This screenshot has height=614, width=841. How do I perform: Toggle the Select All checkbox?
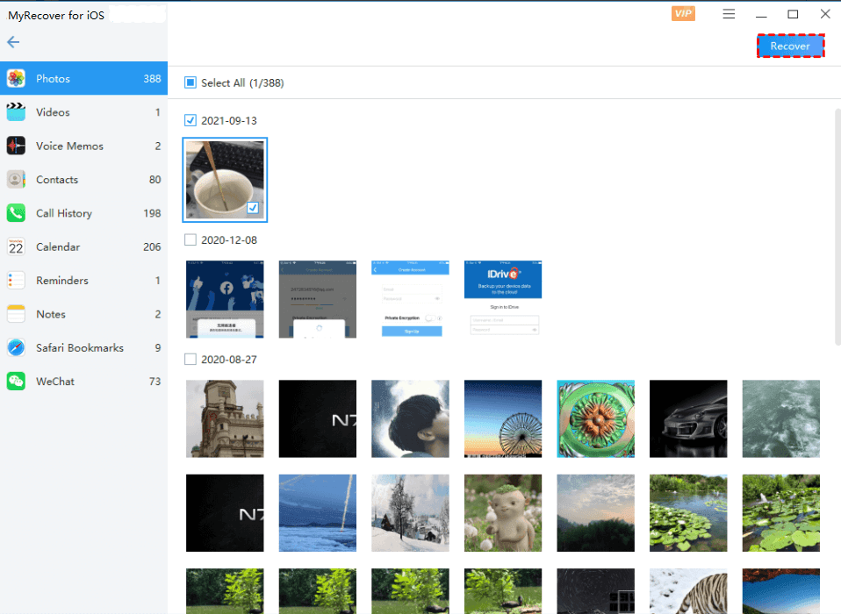[190, 83]
